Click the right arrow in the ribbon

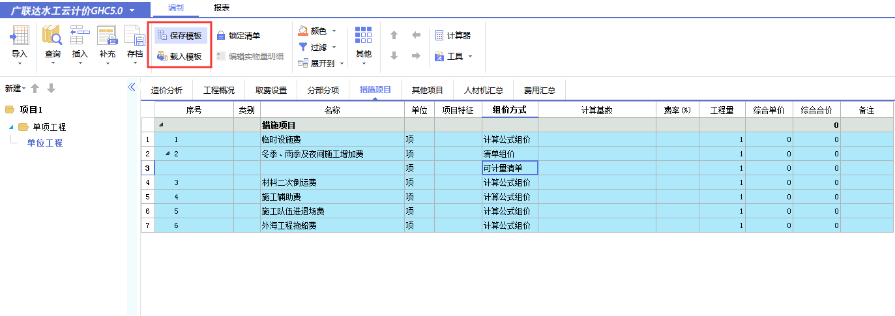(416, 56)
